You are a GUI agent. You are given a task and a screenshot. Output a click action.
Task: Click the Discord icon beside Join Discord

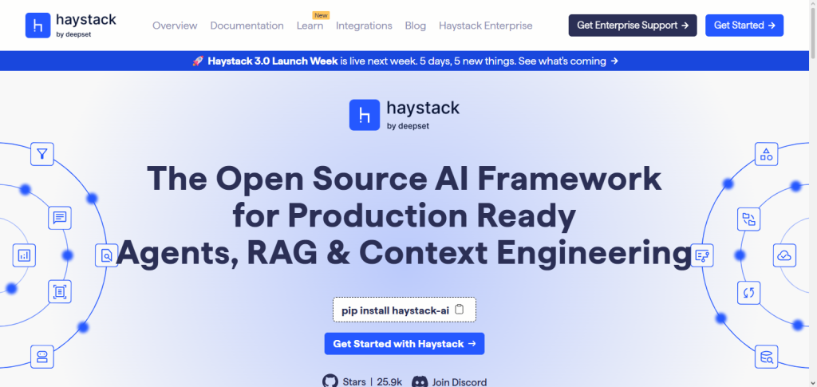[x=420, y=381]
